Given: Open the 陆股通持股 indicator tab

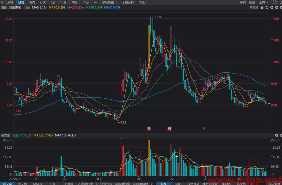Looking at the screenshot, I should (140, 184).
